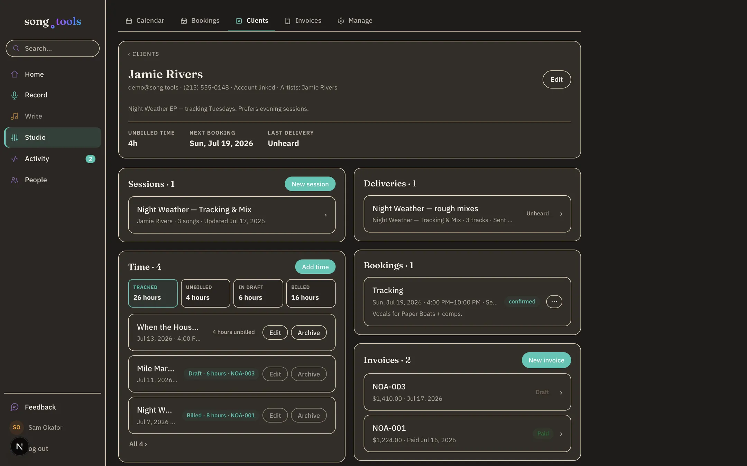Viewport: 747px width, 466px height.
Task: Click the Calendar tab icon
Action: [x=129, y=21]
